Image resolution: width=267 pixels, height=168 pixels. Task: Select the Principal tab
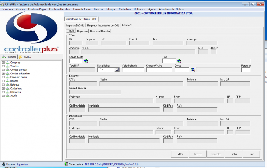click(9, 57)
